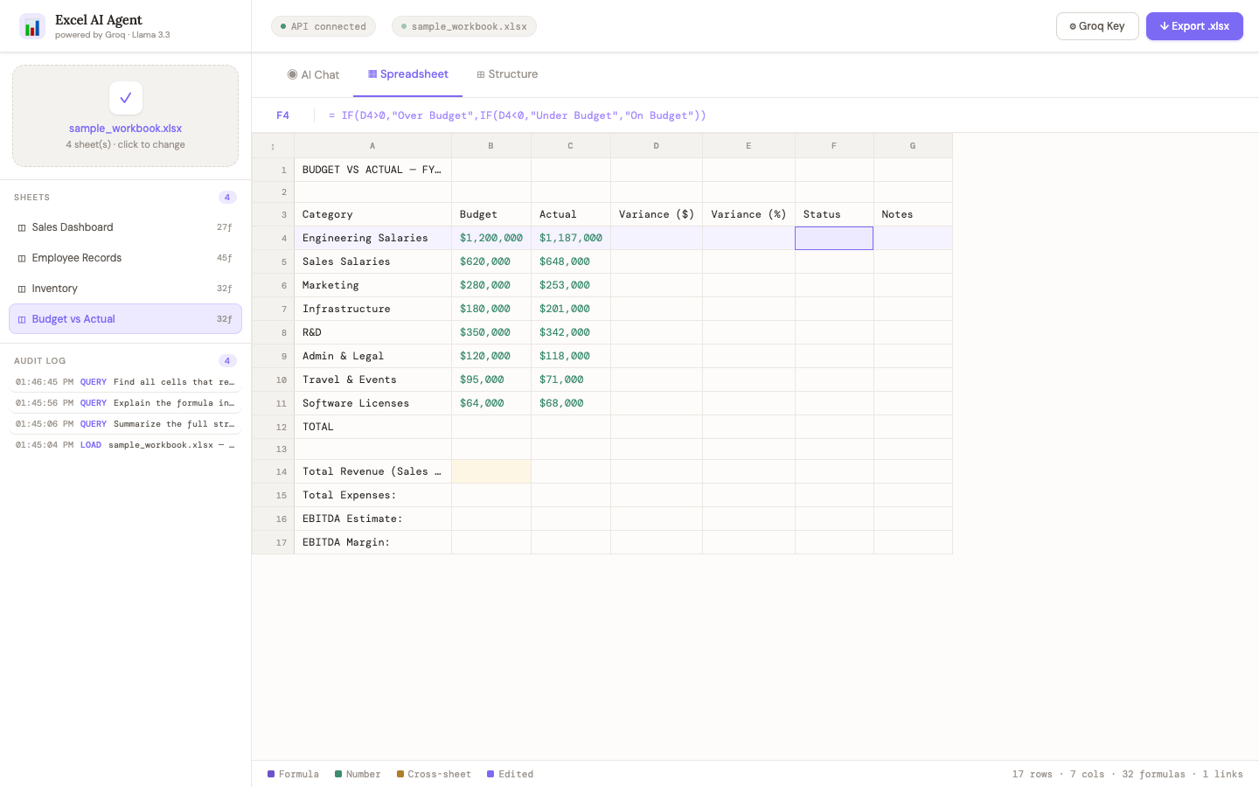Click the $71,000 actual cell

(571, 380)
